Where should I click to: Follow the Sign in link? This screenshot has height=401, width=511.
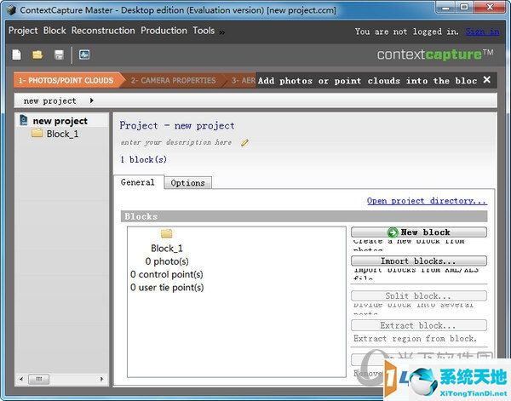coord(482,32)
